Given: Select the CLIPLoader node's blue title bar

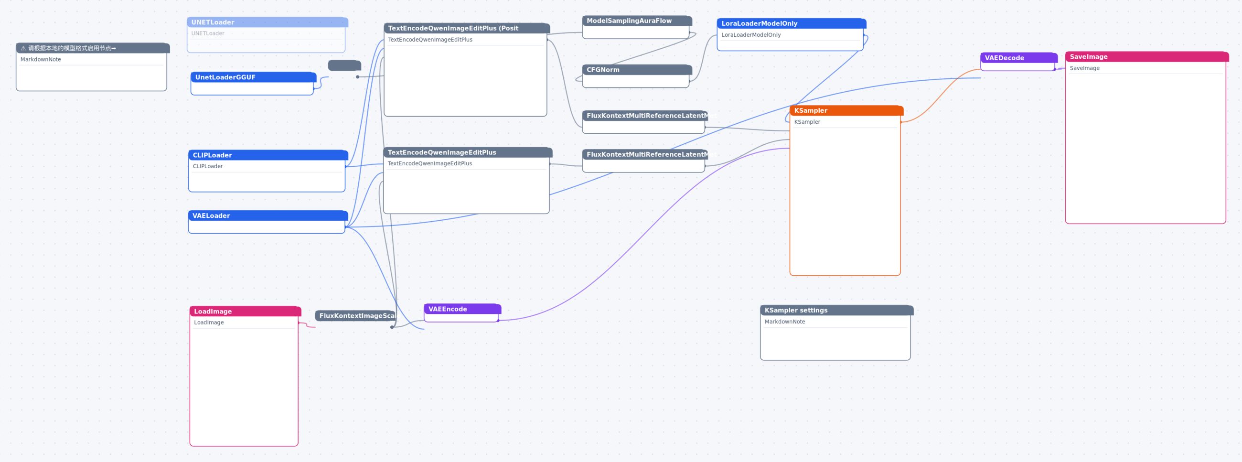Looking at the screenshot, I should 268,155.
